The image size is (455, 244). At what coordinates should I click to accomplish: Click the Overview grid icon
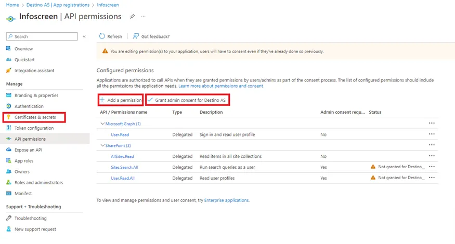[x=8, y=48]
